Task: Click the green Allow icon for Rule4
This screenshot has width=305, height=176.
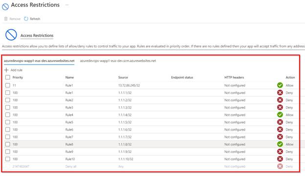Action: click(x=280, y=115)
